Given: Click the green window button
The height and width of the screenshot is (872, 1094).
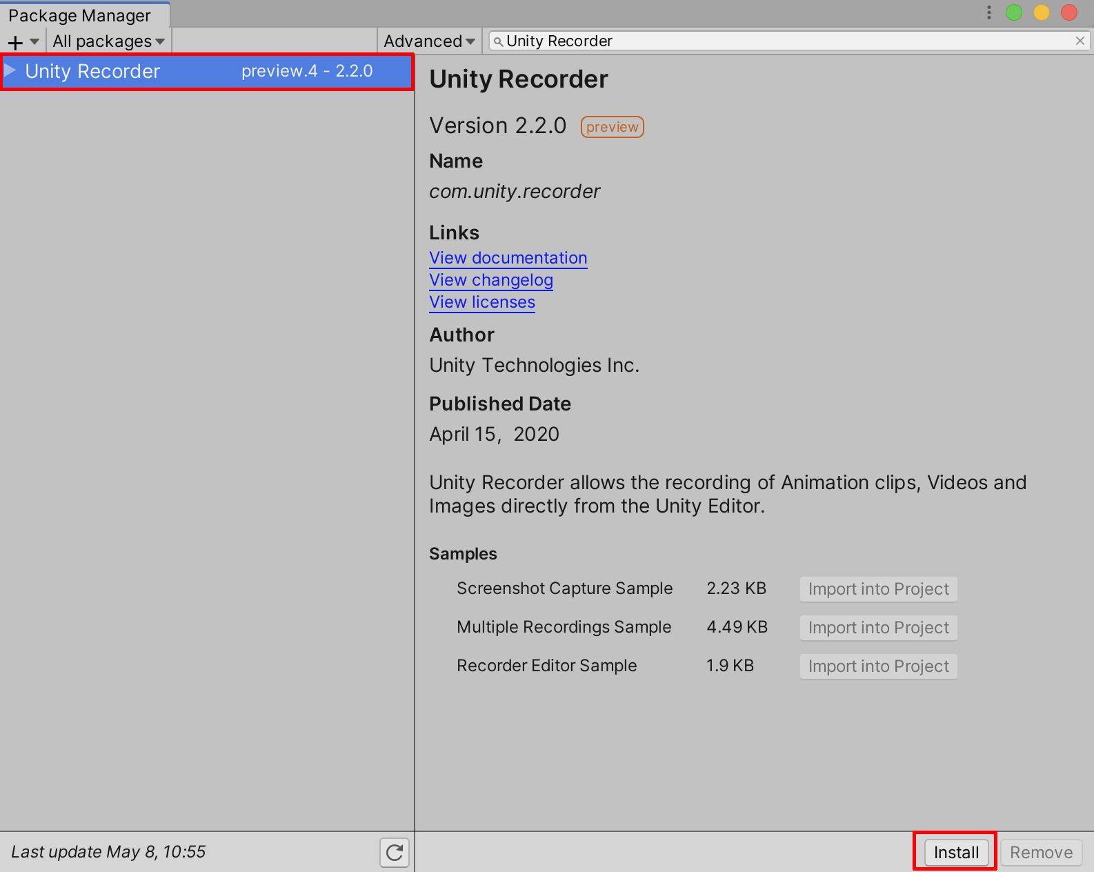Looking at the screenshot, I should coord(1014,12).
